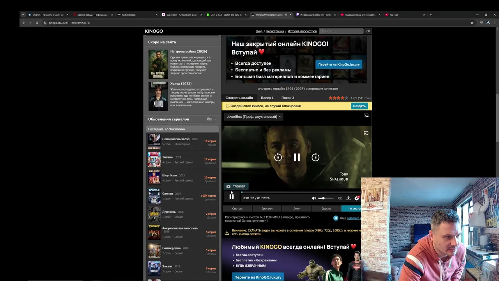Image resolution: width=499 pixels, height=281 pixels.
Task: Enable picture-in-picture mode icon
Action: [x=366, y=116]
